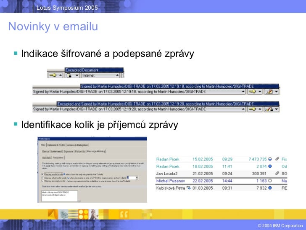Select the Jan Louda2 message
Screen dimensions: 306x230
point(222,174)
